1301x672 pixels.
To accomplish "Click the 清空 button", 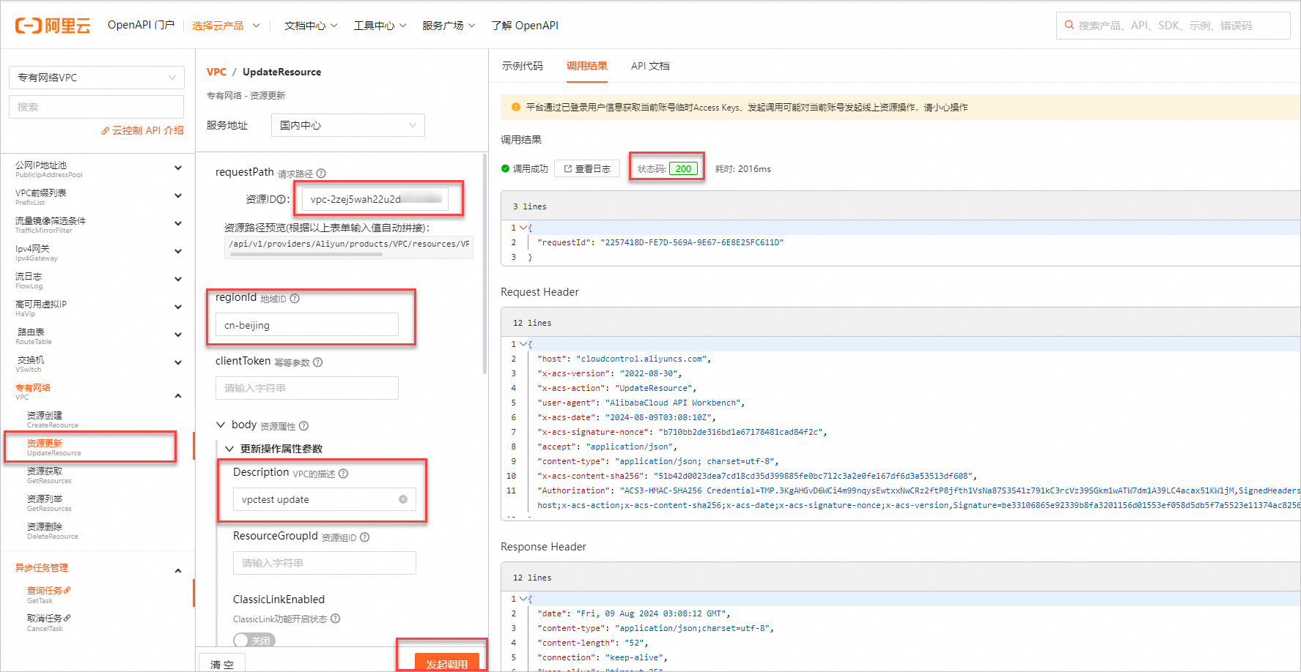I will click(x=222, y=663).
